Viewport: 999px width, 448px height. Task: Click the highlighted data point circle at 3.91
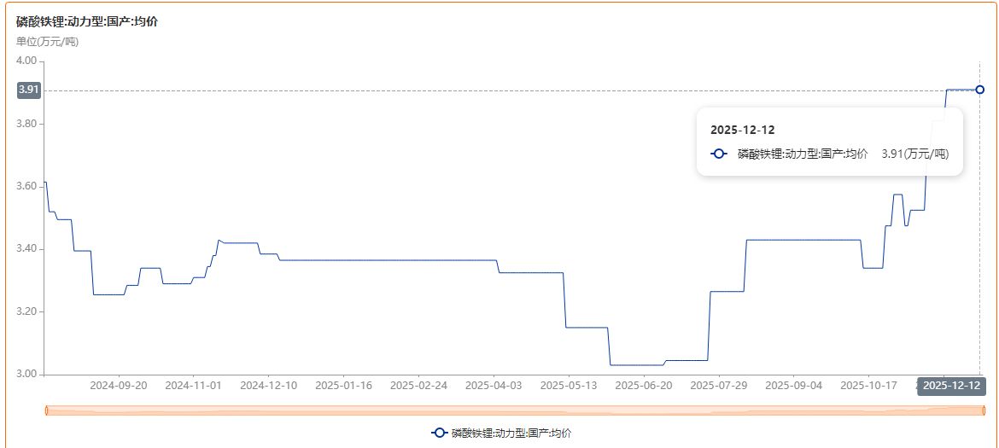click(x=979, y=90)
